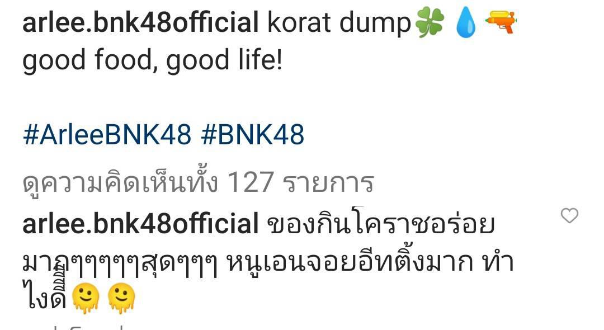Tap the orange water gun emoji
This screenshot has height=330, width=604.
tap(501, 22)
